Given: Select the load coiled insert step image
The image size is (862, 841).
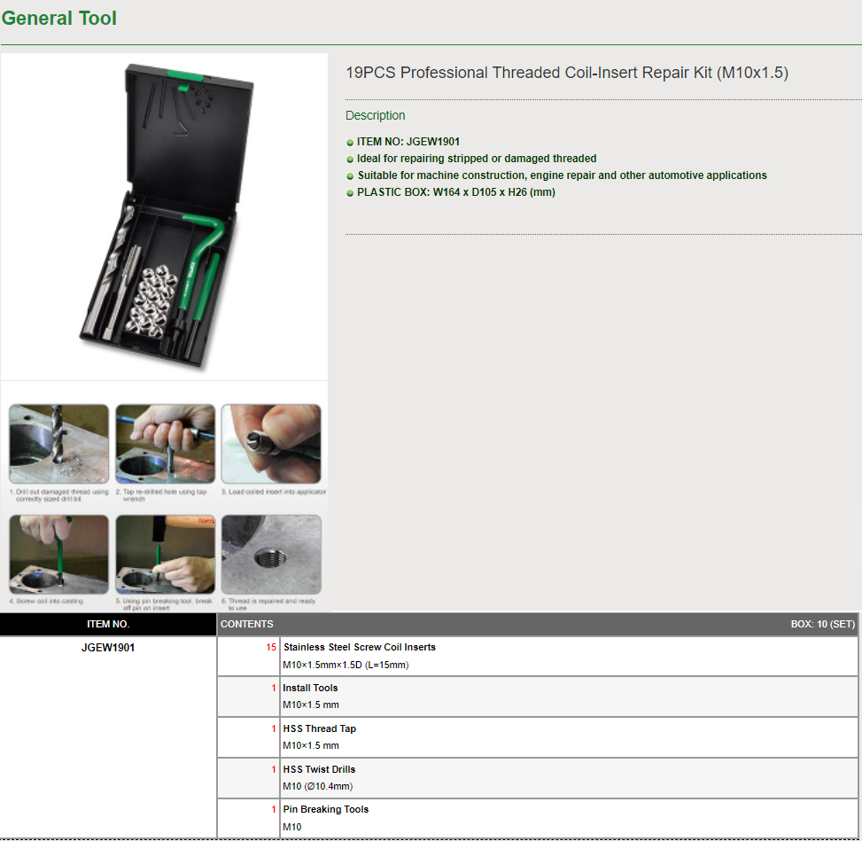Looking at the screenshot, I should (271, 444).
